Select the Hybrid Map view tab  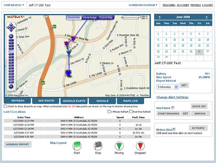tap(106, 18)
